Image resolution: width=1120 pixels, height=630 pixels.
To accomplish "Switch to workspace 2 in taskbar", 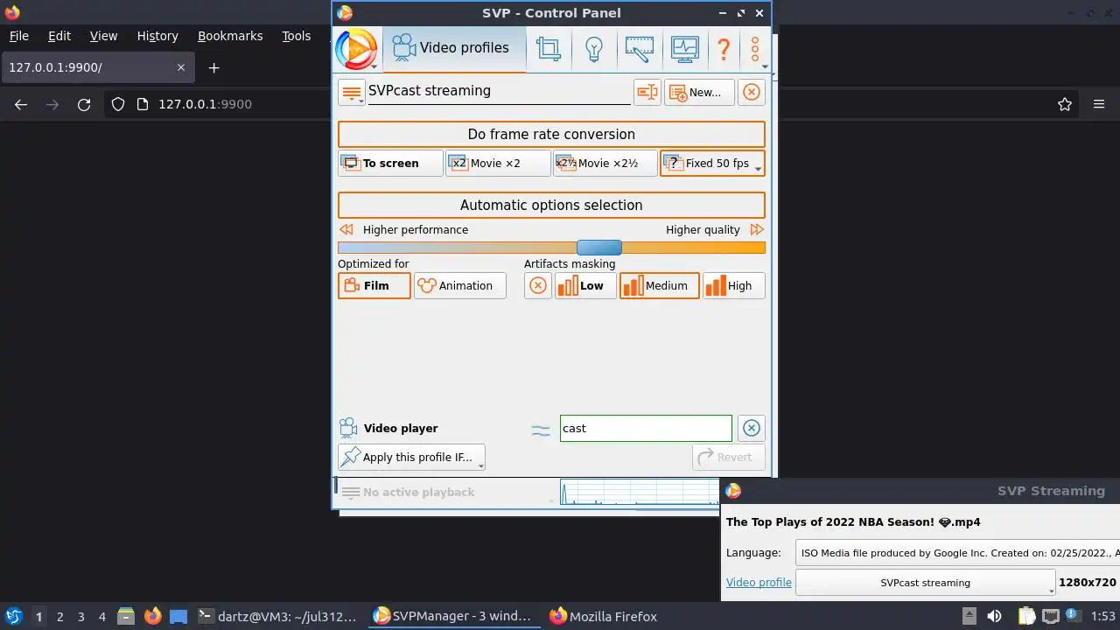I will [59, 616].
